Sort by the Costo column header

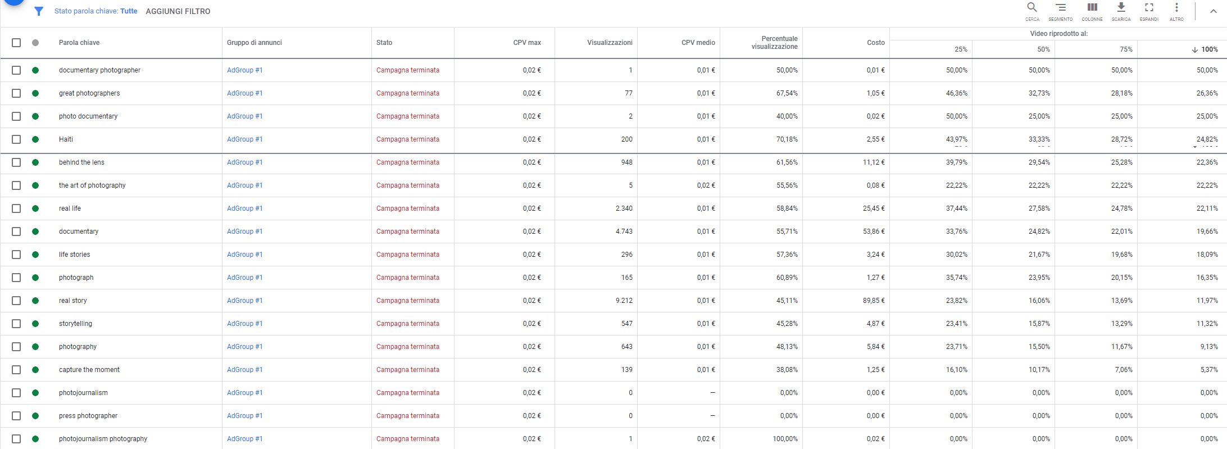tap(875, 43)
